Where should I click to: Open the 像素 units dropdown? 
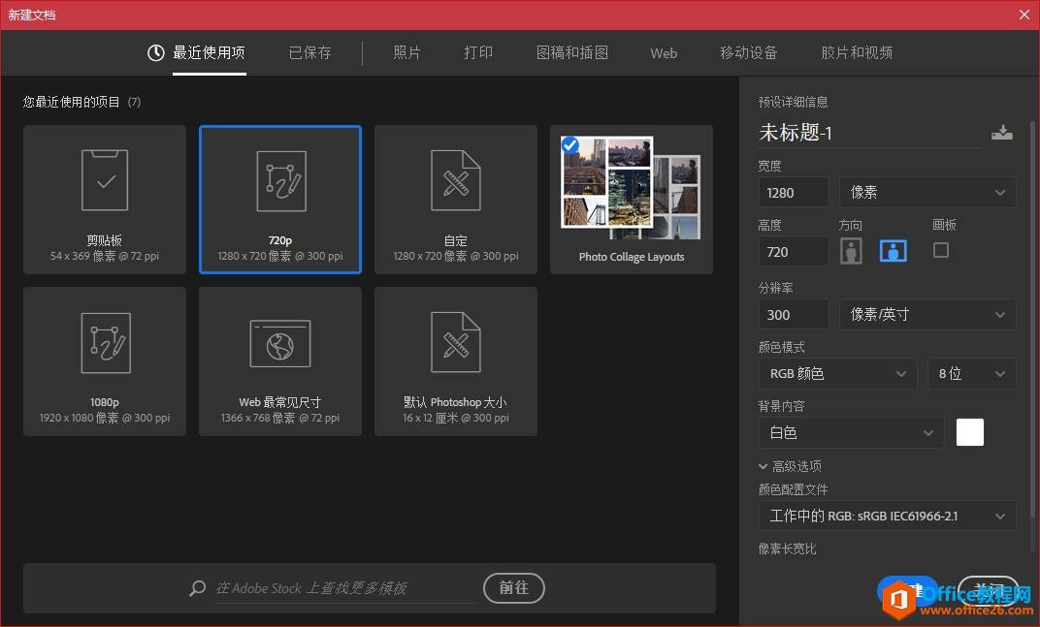926,192
